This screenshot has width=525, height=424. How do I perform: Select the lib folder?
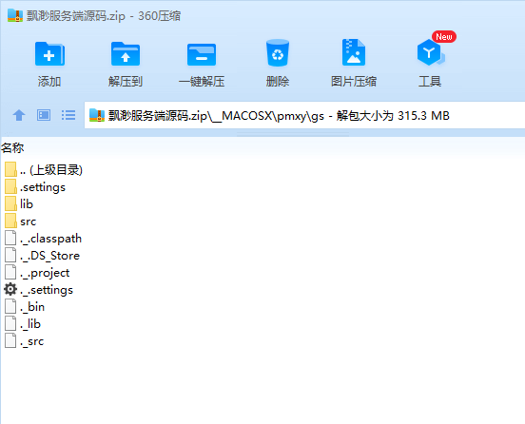[x=19, y=204]
